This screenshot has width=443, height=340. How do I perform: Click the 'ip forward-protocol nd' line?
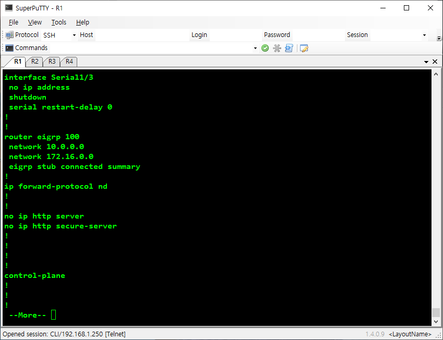[56, 186]
